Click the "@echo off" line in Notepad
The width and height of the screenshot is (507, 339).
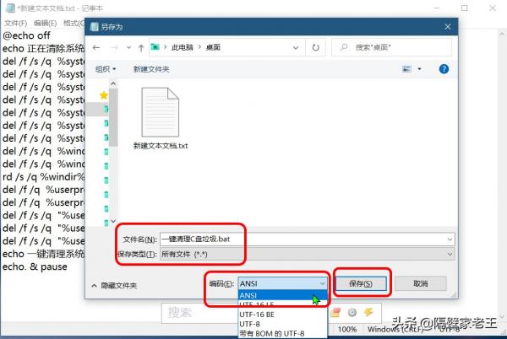pyautogui.click(x=26, y=35)
